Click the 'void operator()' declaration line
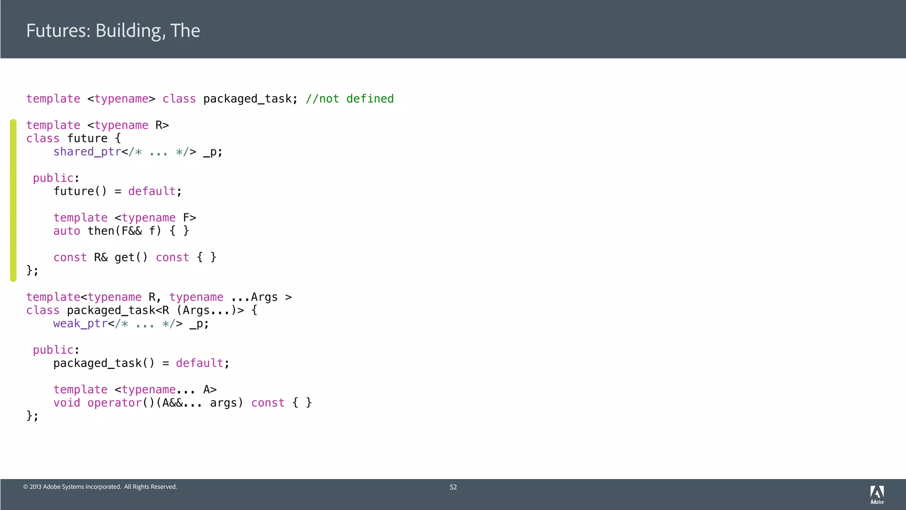906x510 pixels. [x=182, y=403]
